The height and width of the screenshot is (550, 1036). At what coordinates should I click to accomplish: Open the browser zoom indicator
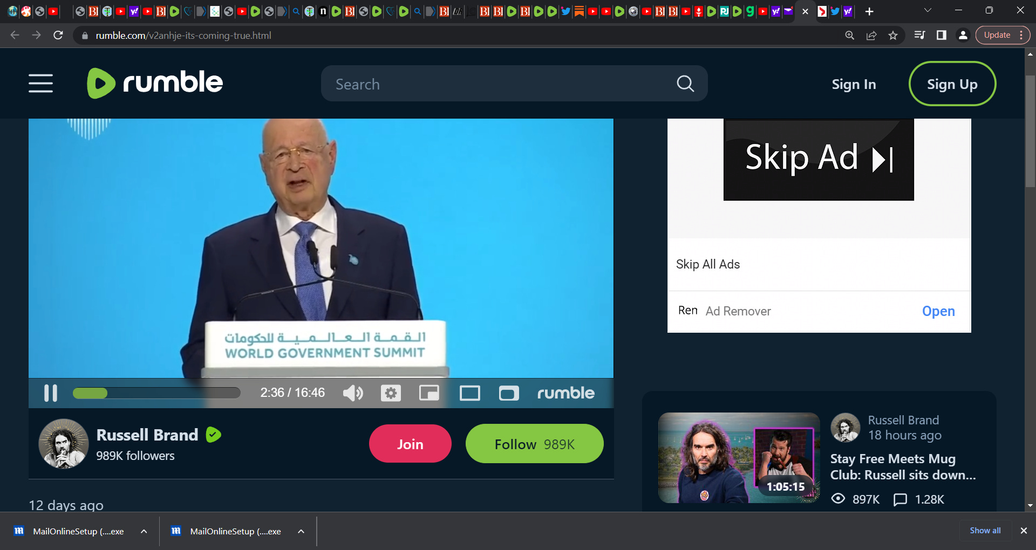850,35
